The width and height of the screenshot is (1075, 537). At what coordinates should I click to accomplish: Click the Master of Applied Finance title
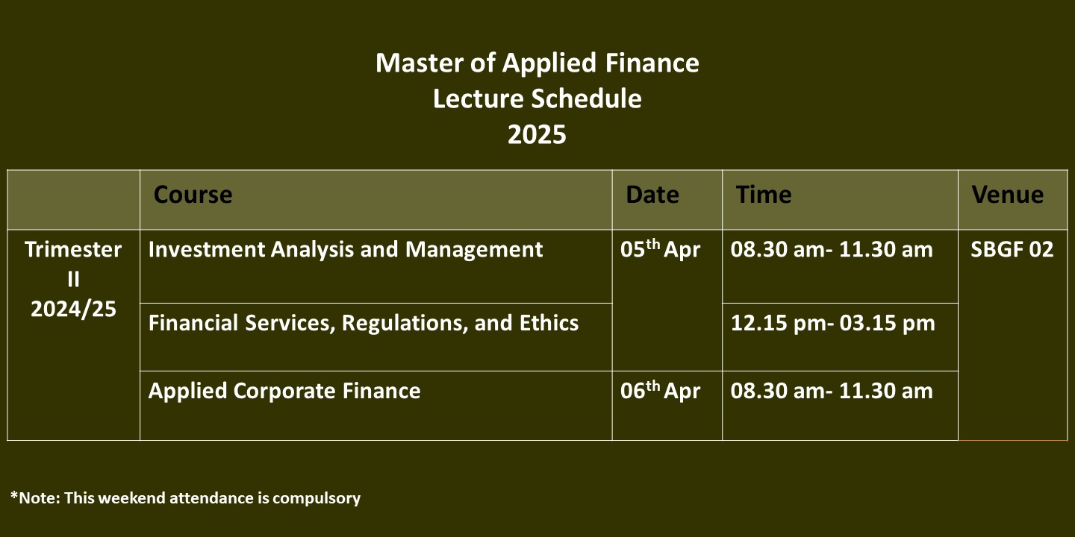537,63
